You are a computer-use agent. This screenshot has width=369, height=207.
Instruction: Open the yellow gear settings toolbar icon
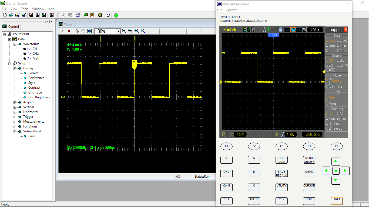tap(100, 15)
